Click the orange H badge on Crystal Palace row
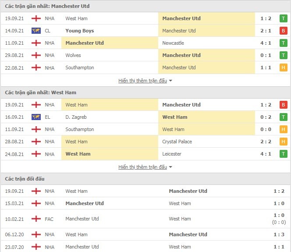 [x=283, y=142]
